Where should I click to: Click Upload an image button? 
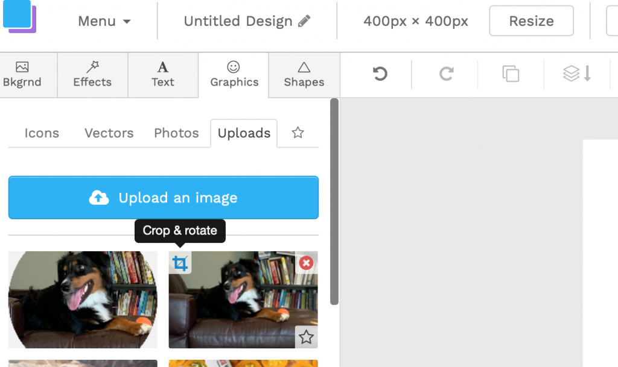click(164, 198)
